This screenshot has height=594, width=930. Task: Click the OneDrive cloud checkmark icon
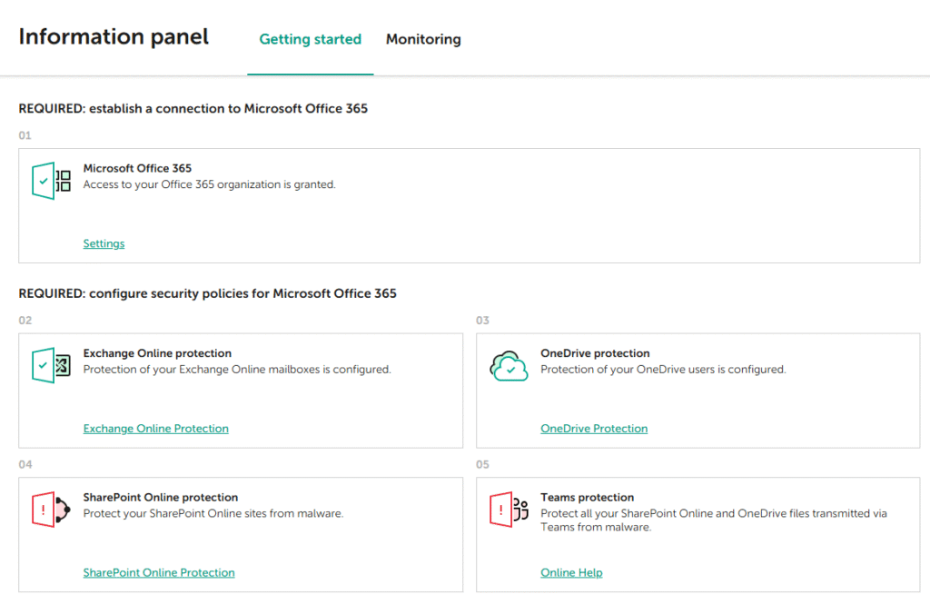tap(509, 366)
